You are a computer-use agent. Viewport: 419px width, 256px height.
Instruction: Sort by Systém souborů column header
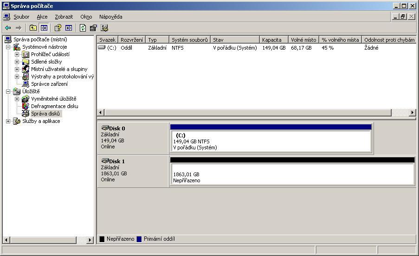click(x=190, y=40)
